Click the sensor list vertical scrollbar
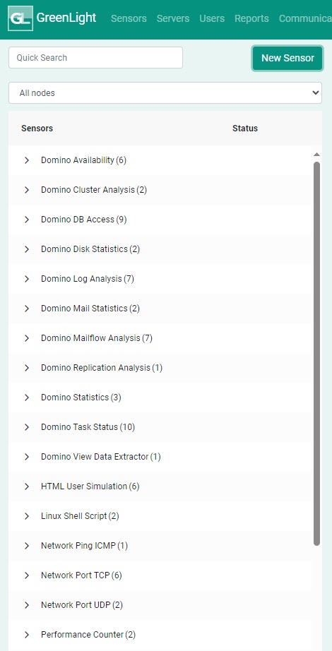This screenshot has width=332, height=651. [316, 353]
